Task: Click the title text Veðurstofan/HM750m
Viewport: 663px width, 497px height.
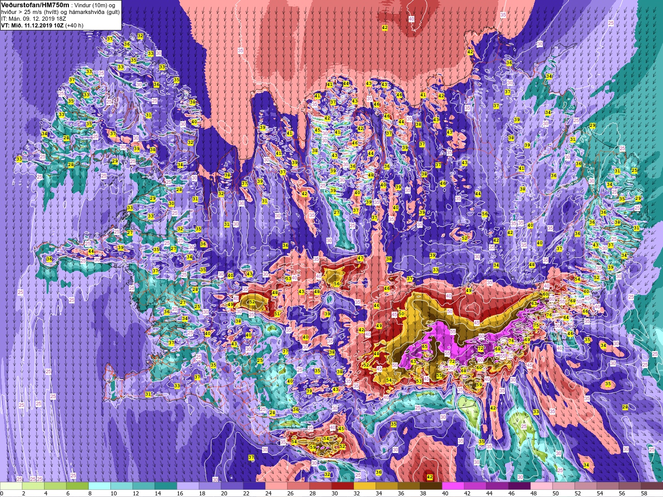Action: point(35,5)
